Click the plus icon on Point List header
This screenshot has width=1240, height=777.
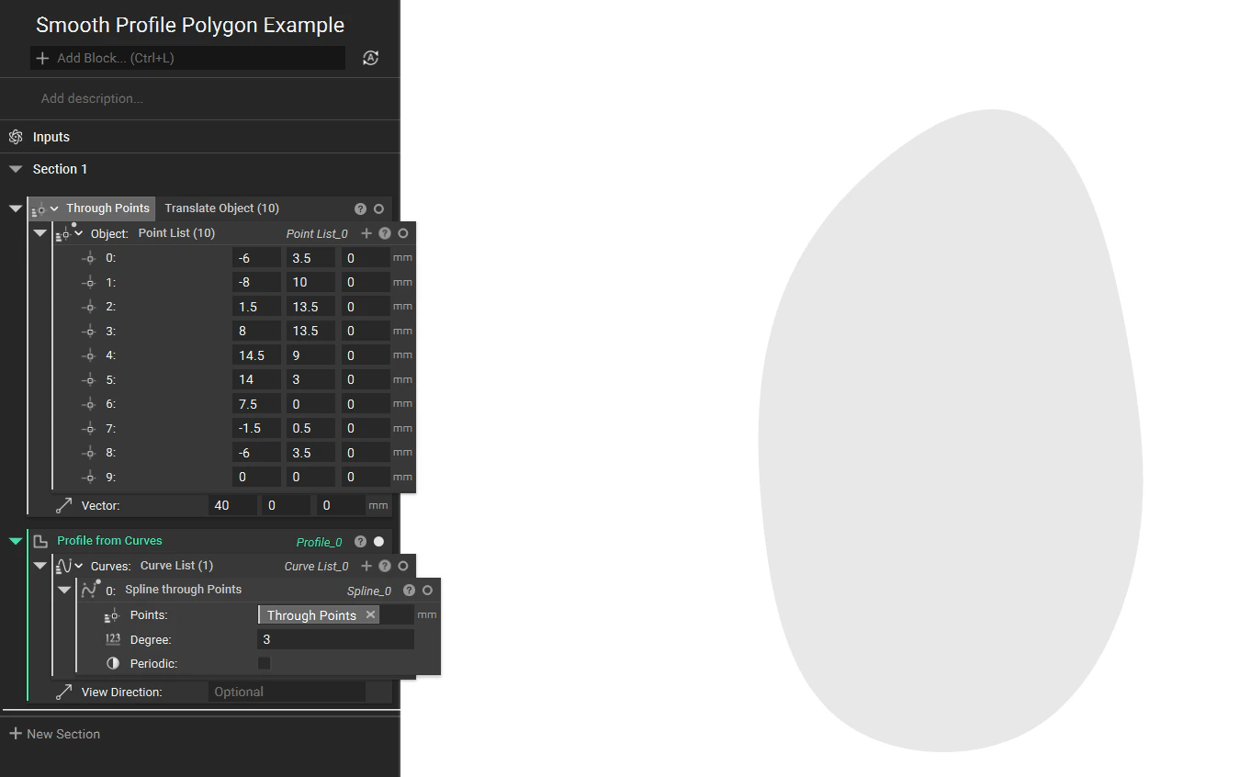click(x=366, y=232)
